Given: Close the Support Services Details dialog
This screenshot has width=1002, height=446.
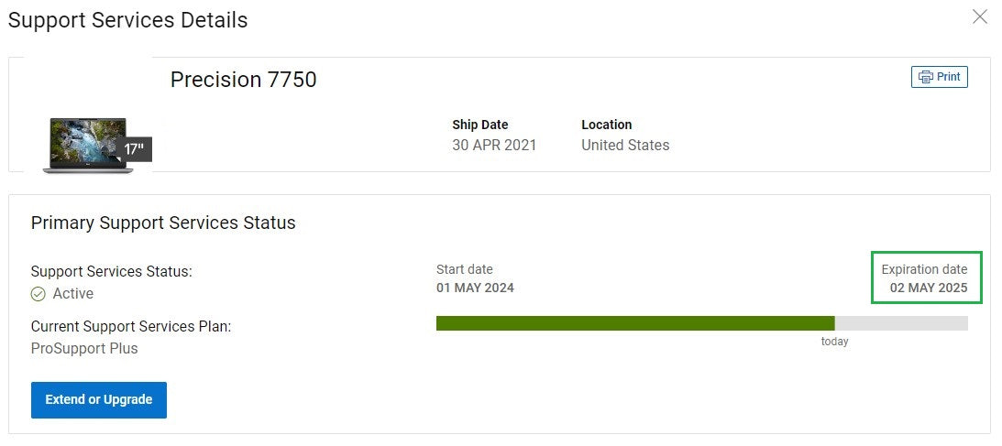Looking at the screenshot, I should (980, 17).
